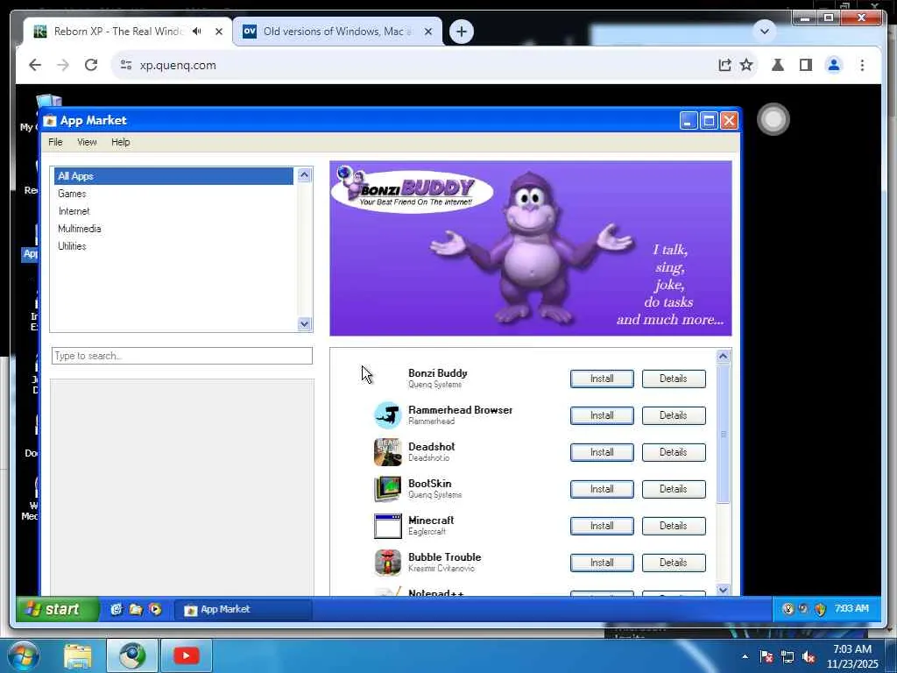
Task: Open the Help menu in App Market
Action: (x=121, y=142)
